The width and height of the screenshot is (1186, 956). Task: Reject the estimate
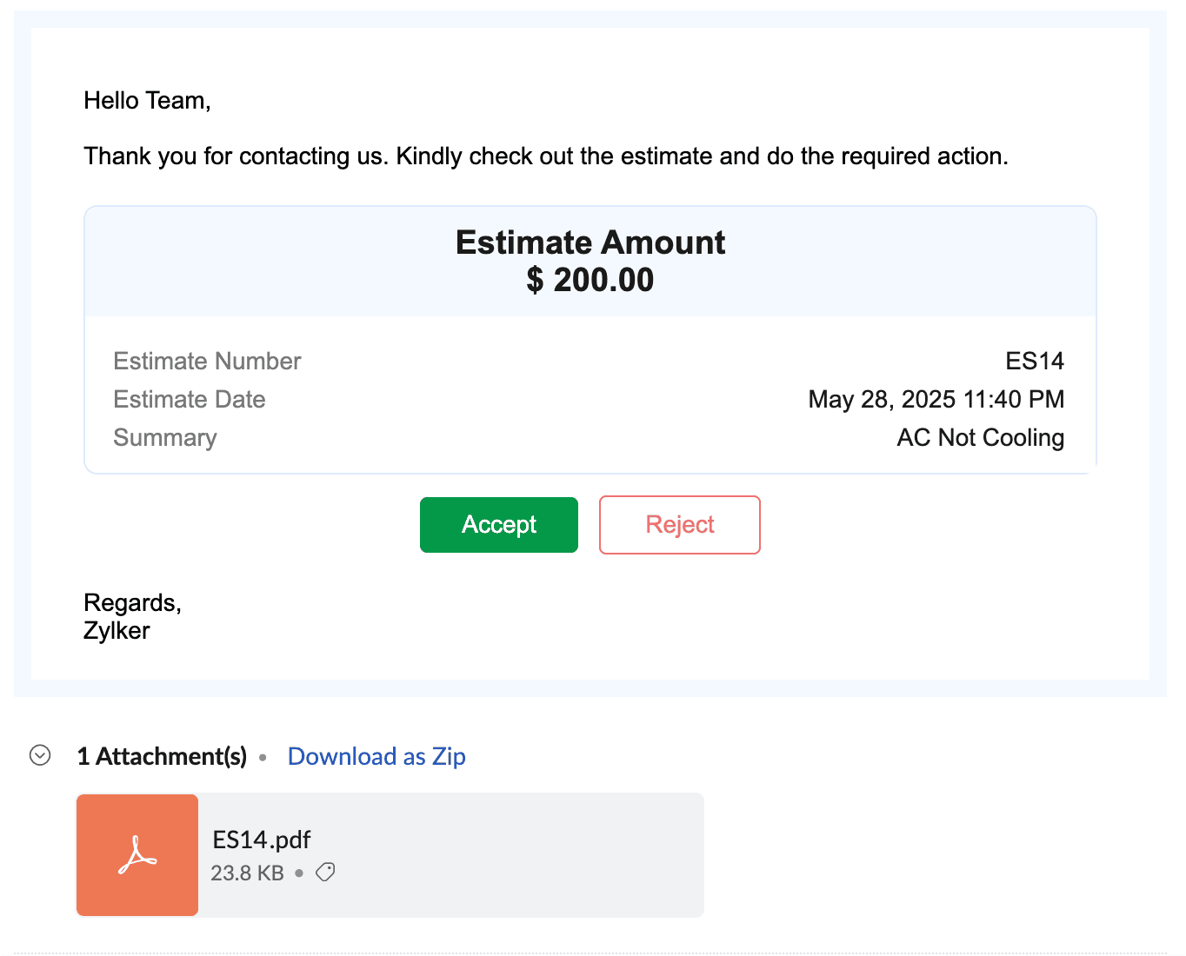pos(679,525)
